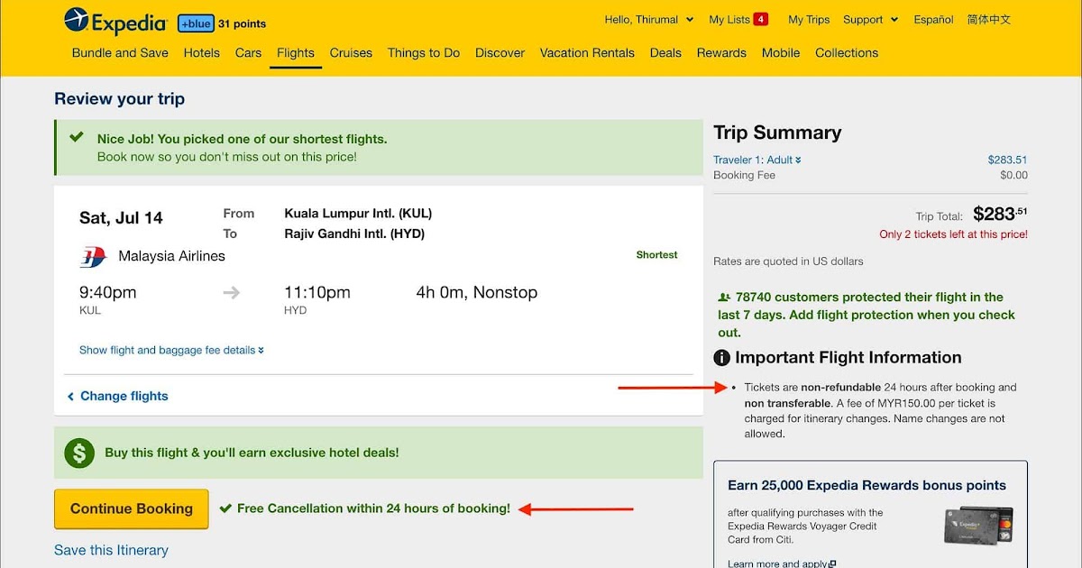Click Learn more and apply link
Viewport: 1082px width, 568px height.
tap(782, 563)
